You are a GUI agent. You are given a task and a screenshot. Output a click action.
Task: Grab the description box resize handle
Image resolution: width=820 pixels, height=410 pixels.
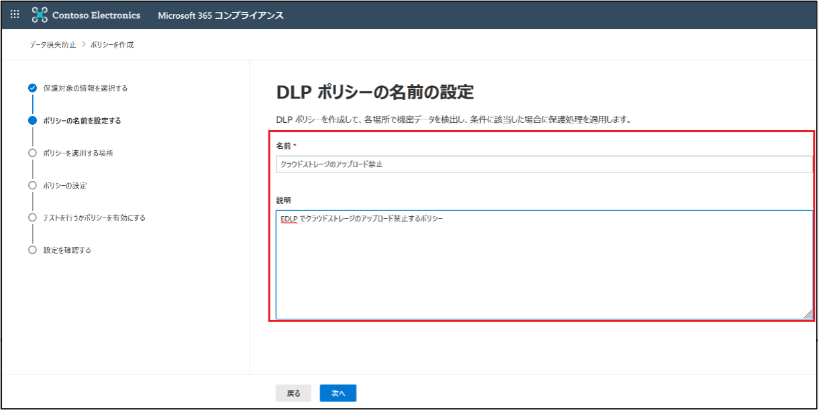808,315
